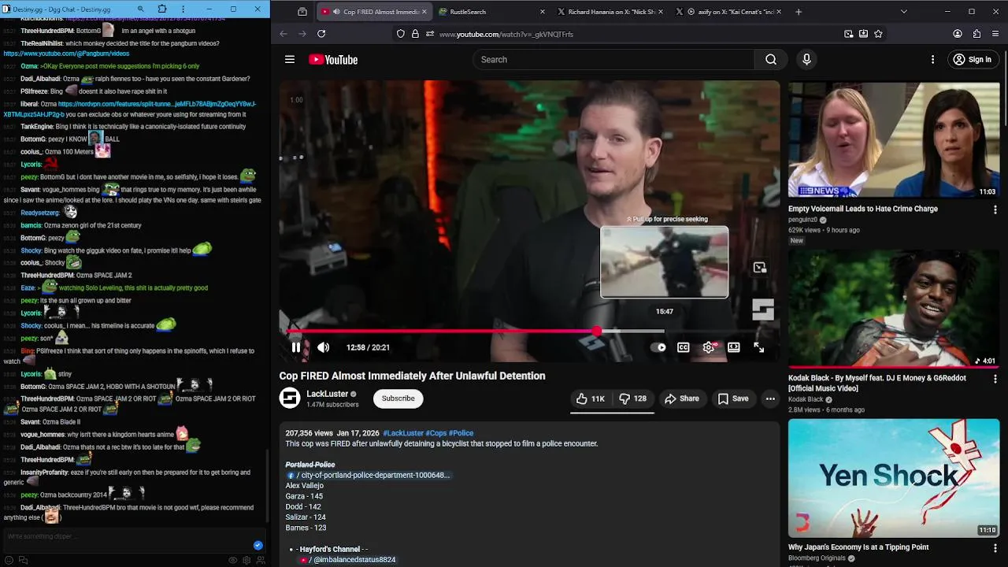This screenshot has width=1008, height=567.
Task: Toggle closed captions in player
Action: pyautogui.click(x=684, y=347)
